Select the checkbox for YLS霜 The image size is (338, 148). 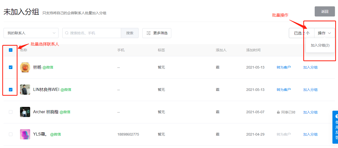pos(11,134)
